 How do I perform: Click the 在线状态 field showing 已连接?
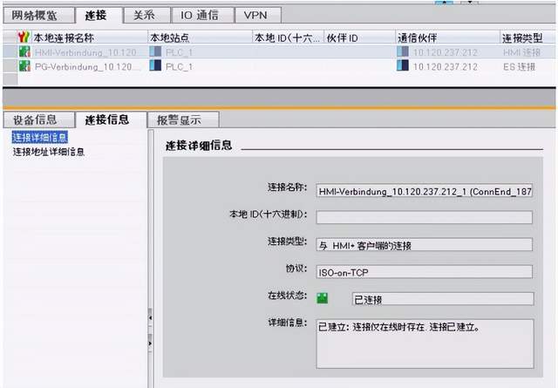(443, 299)
